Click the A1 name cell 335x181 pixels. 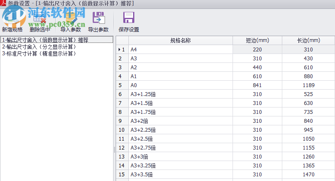(181, 76)
